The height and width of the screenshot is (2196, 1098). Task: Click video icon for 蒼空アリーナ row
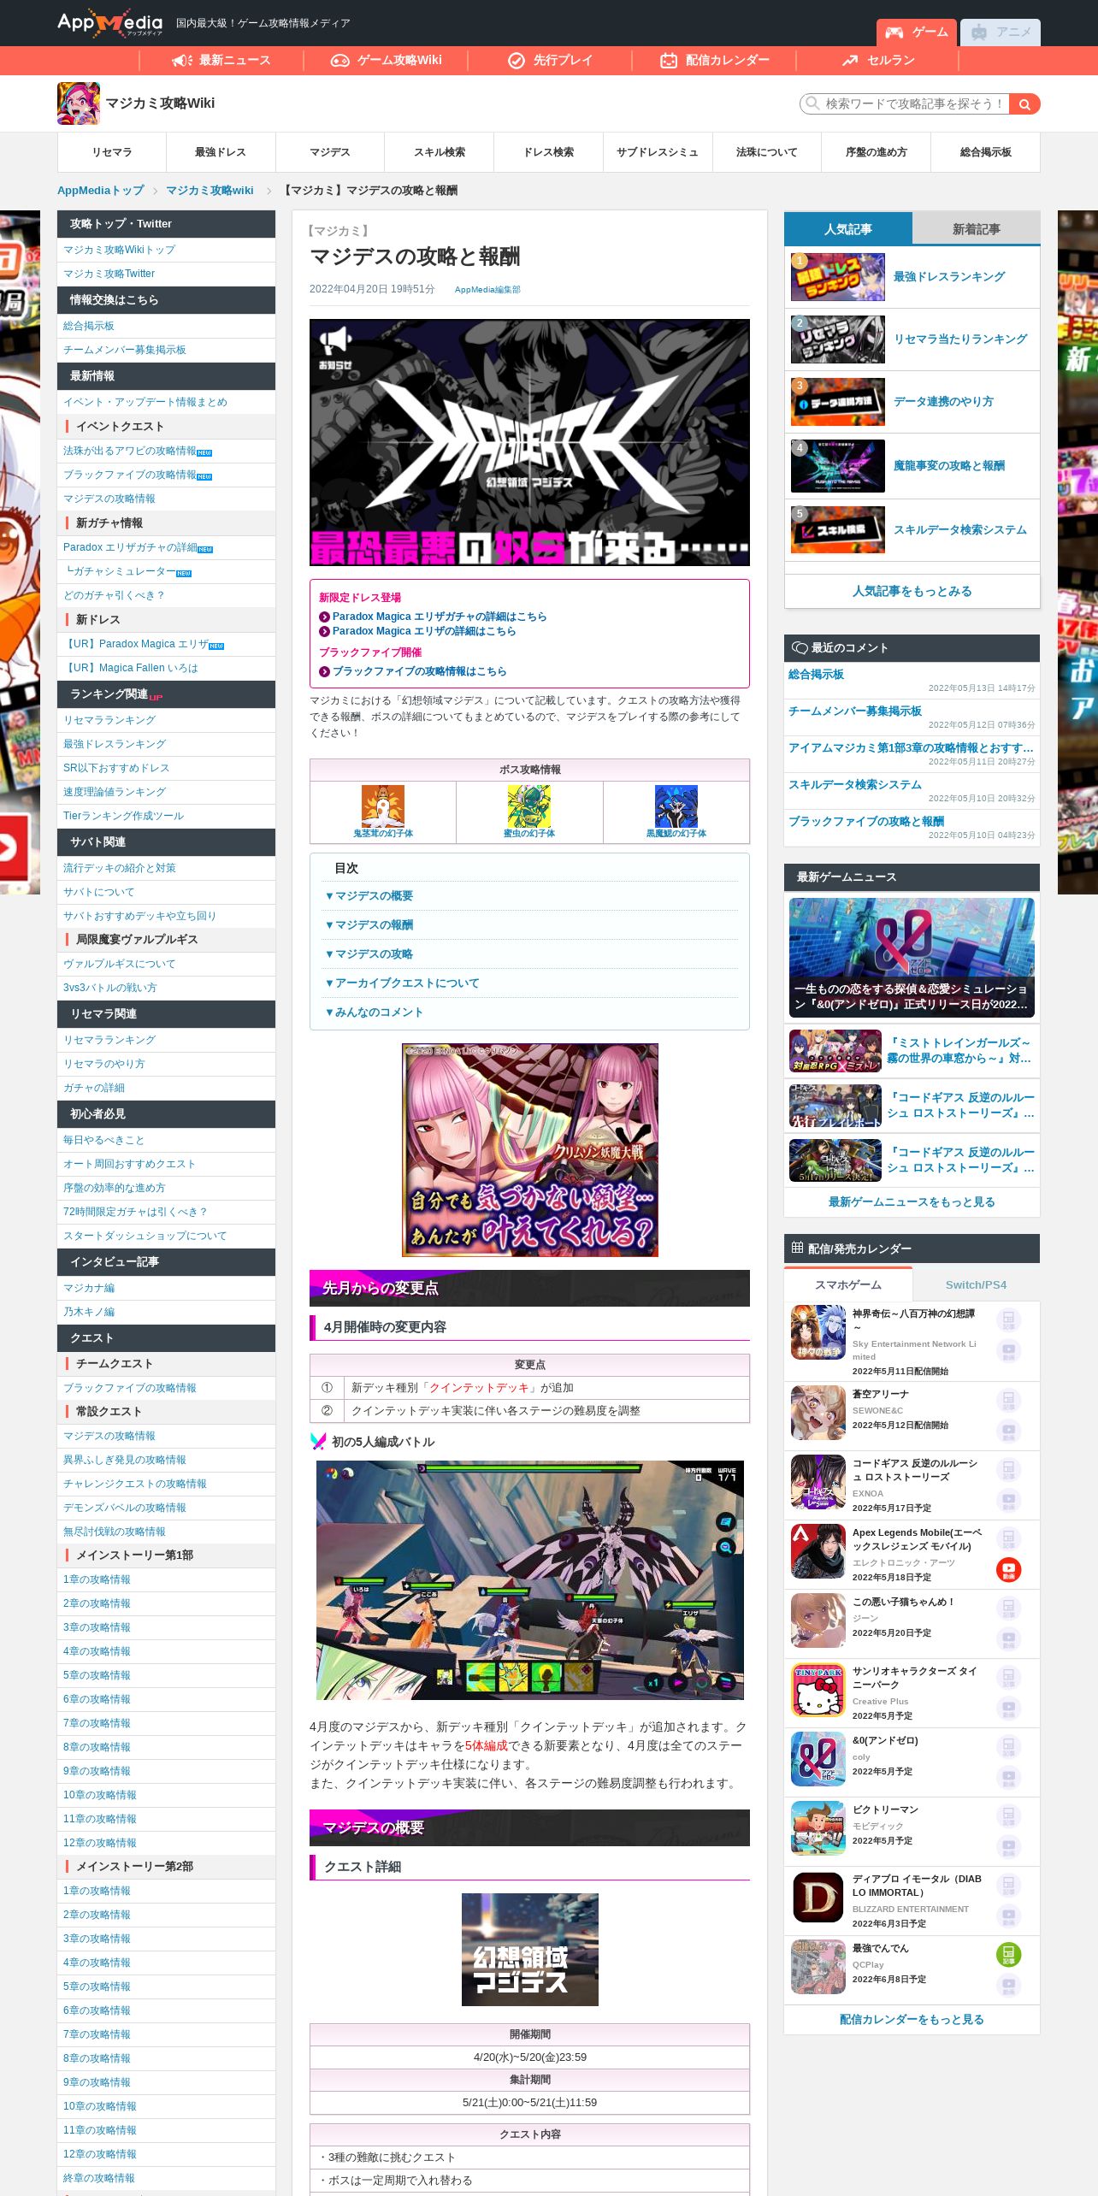tap(1008, 1431)
